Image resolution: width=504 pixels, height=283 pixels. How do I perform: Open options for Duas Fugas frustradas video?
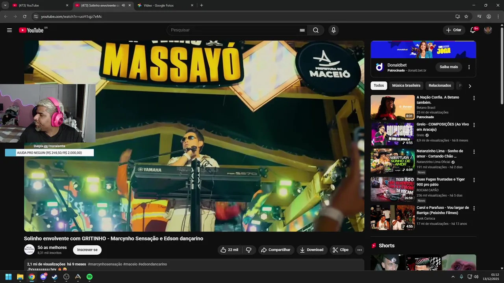pyautogui.click(x=474, y=180)
